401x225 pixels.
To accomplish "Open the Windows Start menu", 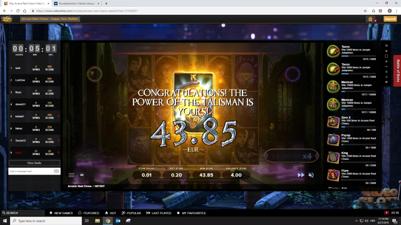I will tap(5, 221).
